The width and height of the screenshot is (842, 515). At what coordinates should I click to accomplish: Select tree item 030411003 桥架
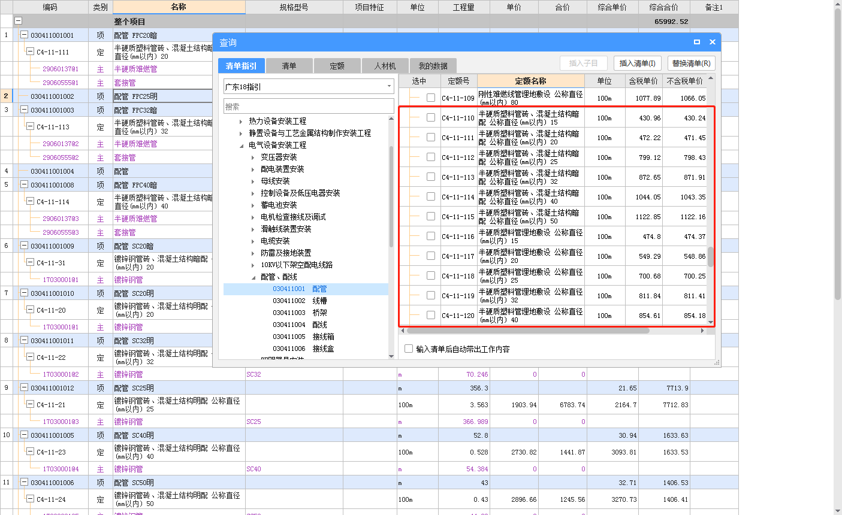pyautogui.click(x=300, y=313)
